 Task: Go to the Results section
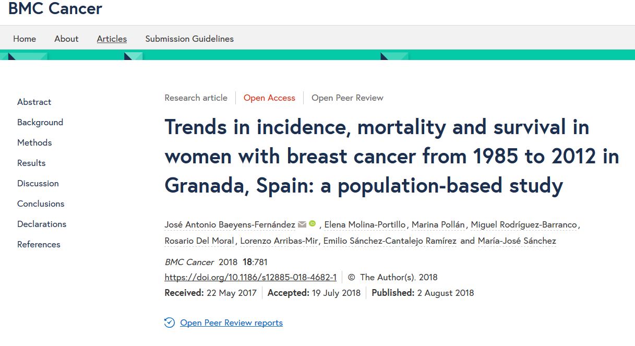(x=31, y=163)
